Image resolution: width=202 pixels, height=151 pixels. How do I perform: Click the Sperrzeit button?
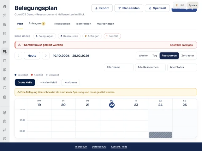coord(157,8)
